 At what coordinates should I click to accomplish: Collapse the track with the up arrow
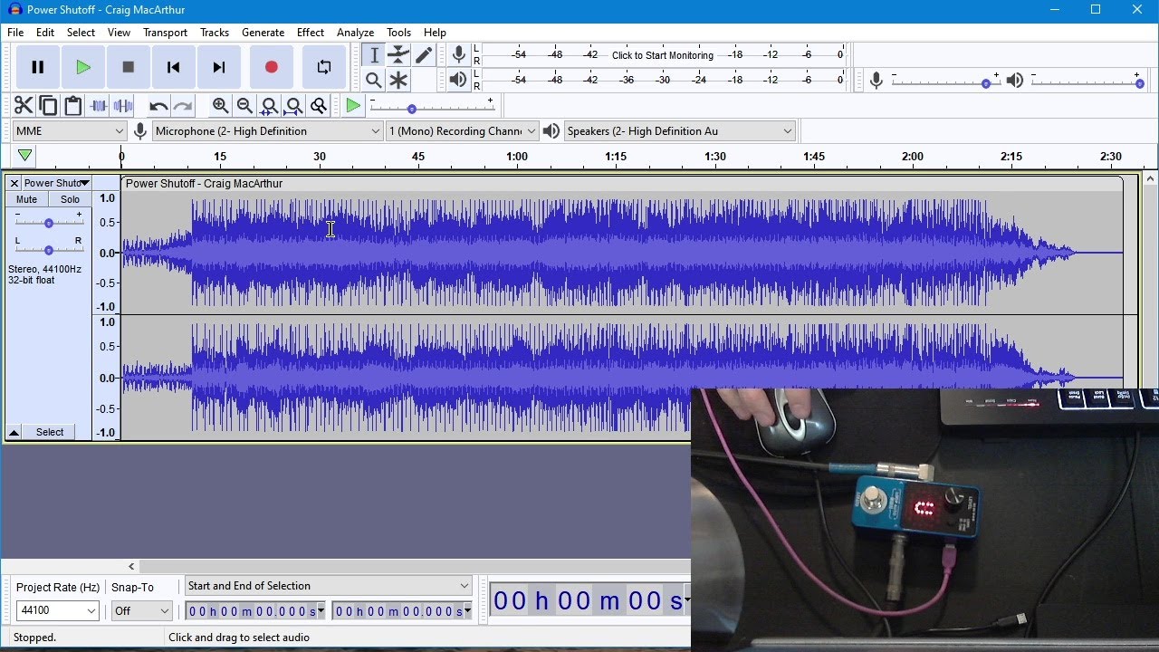click(x=14, y=432)
